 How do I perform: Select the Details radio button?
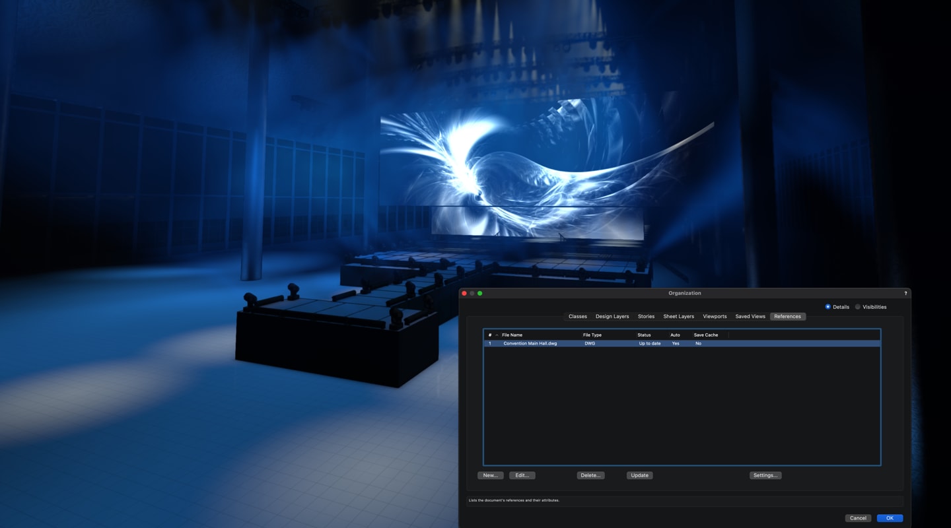point(828,307)
